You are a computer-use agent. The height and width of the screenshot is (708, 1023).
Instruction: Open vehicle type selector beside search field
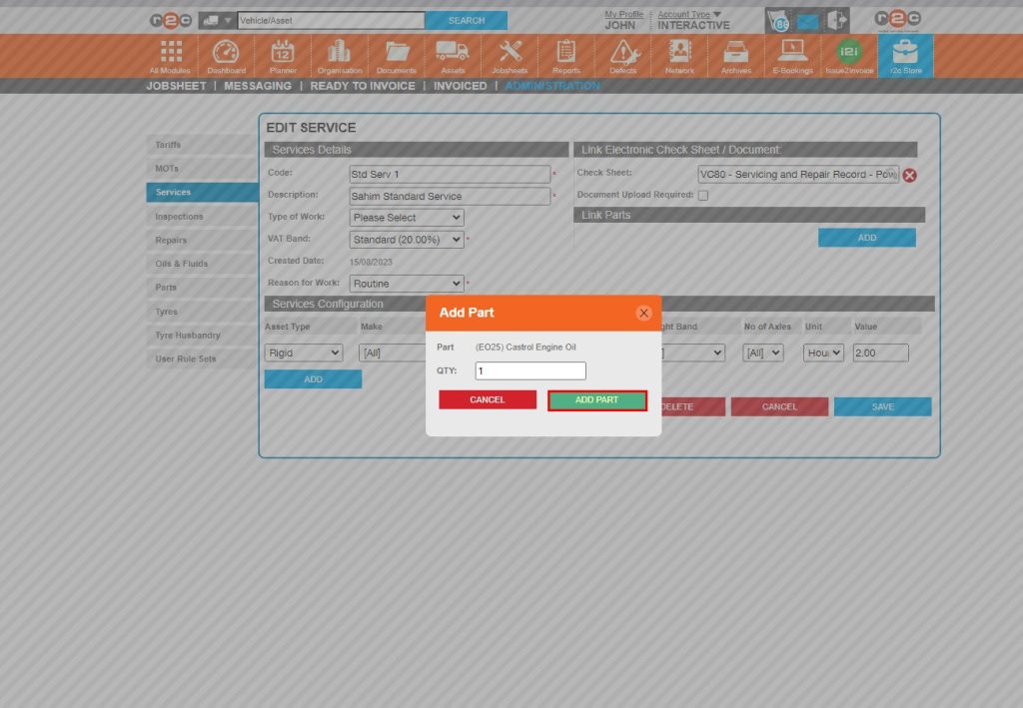click(x=216, y=21)
